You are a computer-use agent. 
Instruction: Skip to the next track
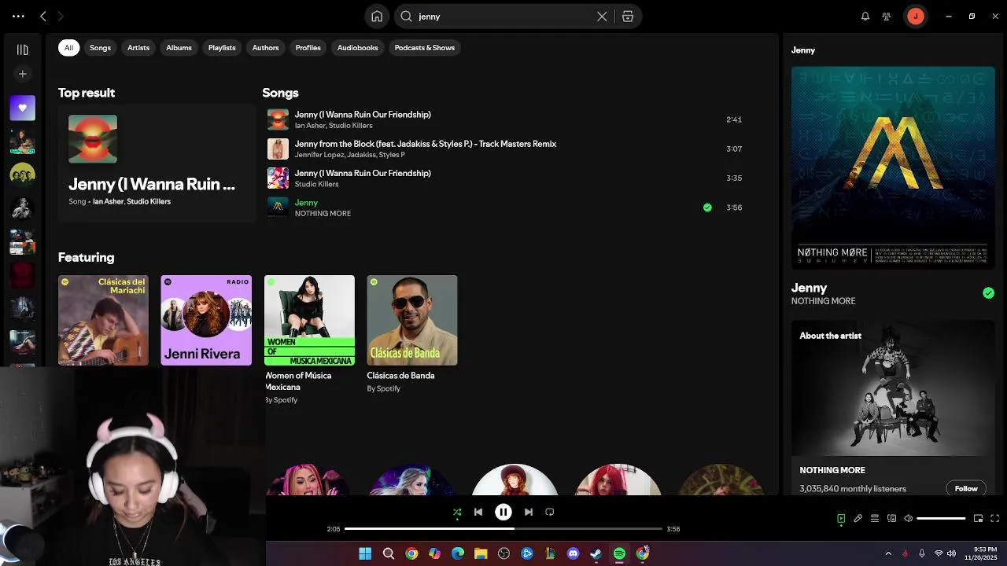529,512
